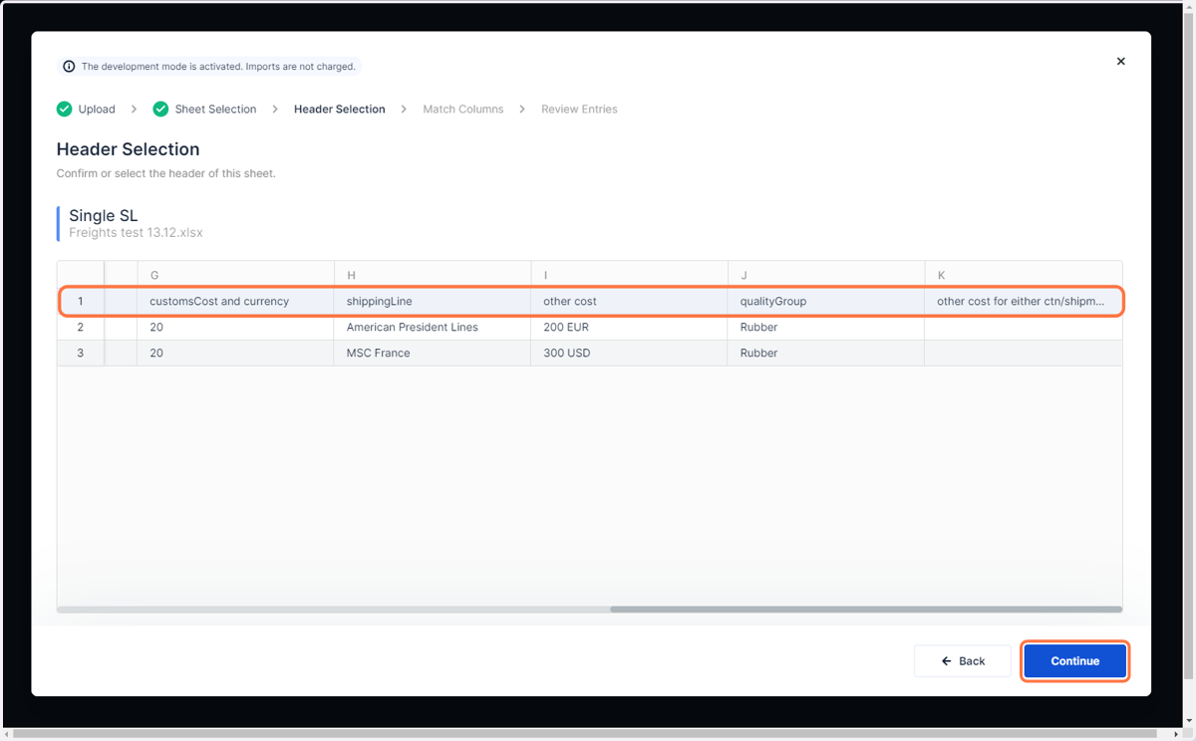
Task: Click the 'other cost' cell in column I
Action: pos(629,301)
